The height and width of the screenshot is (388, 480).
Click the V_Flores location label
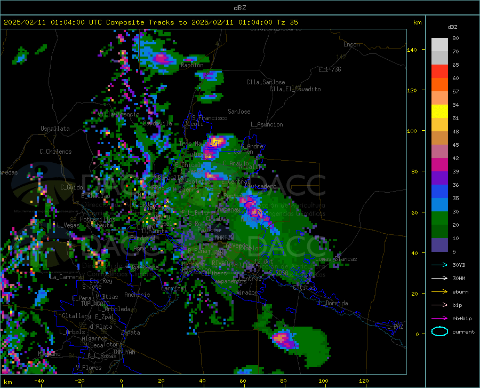pyautogui.click(x=89, y=368)
